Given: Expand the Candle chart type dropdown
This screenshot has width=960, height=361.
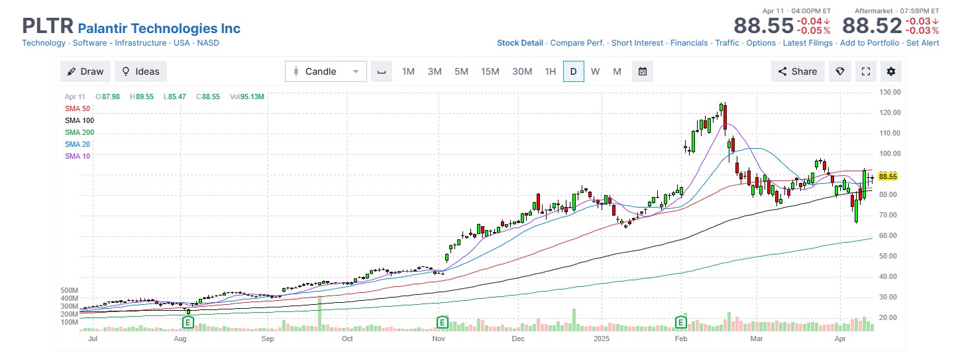Looking at the screenshot, I should (326, 71).
